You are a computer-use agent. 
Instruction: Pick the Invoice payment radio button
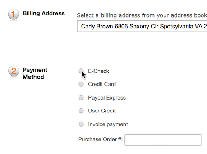coord(81,124)
